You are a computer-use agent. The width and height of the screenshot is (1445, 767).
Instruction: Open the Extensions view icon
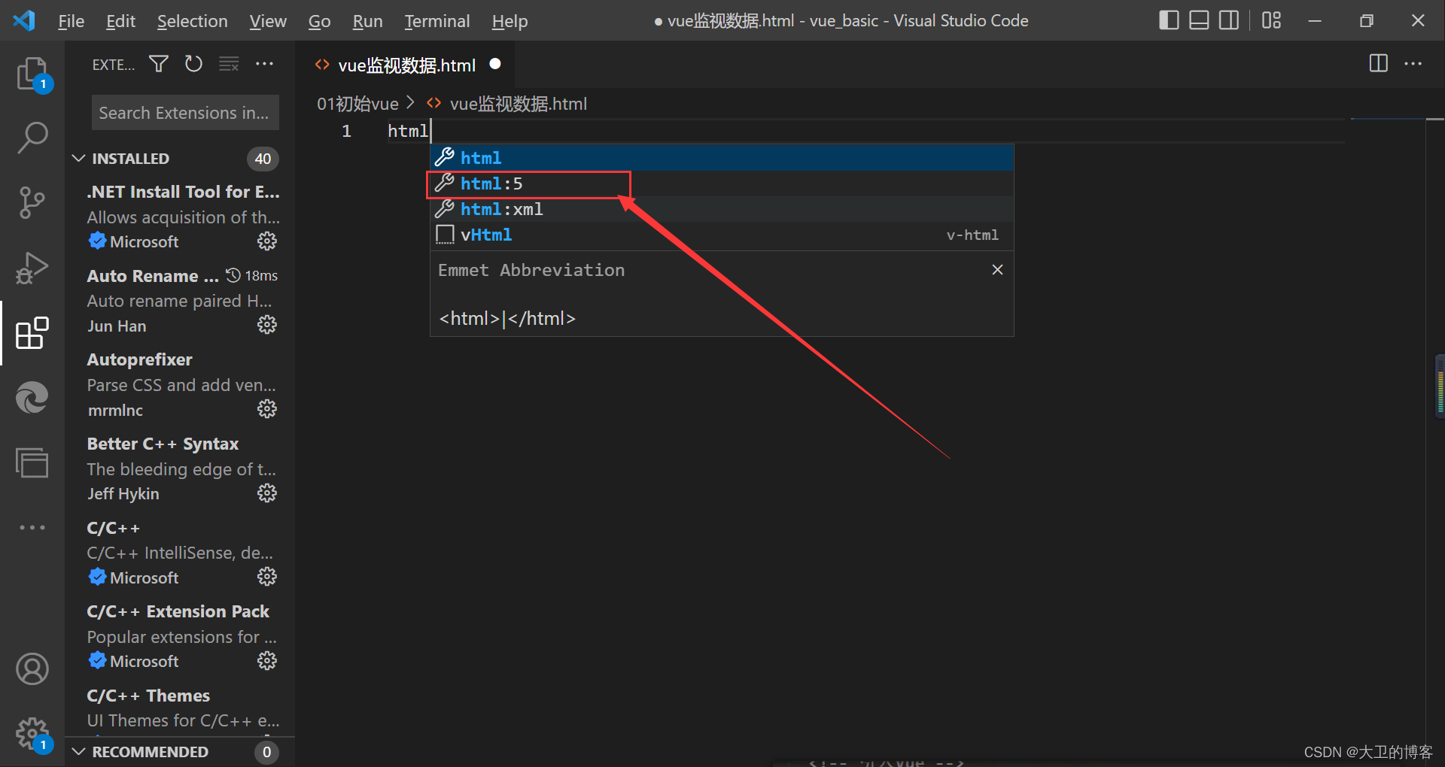[32, 333]
